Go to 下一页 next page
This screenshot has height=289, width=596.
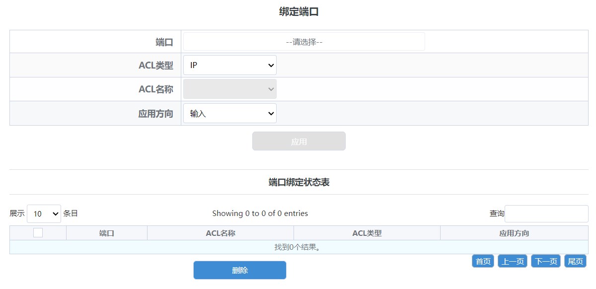point(546,261)
